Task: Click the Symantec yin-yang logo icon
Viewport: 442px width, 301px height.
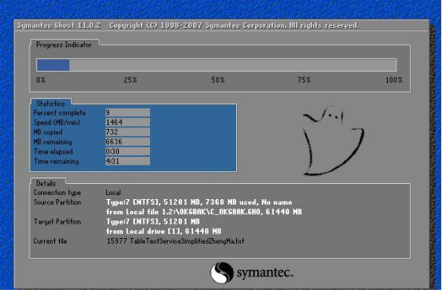Action: [222, 272]
